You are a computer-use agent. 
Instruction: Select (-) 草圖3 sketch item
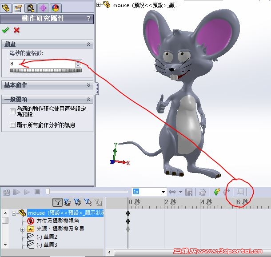tap(47, 245)
